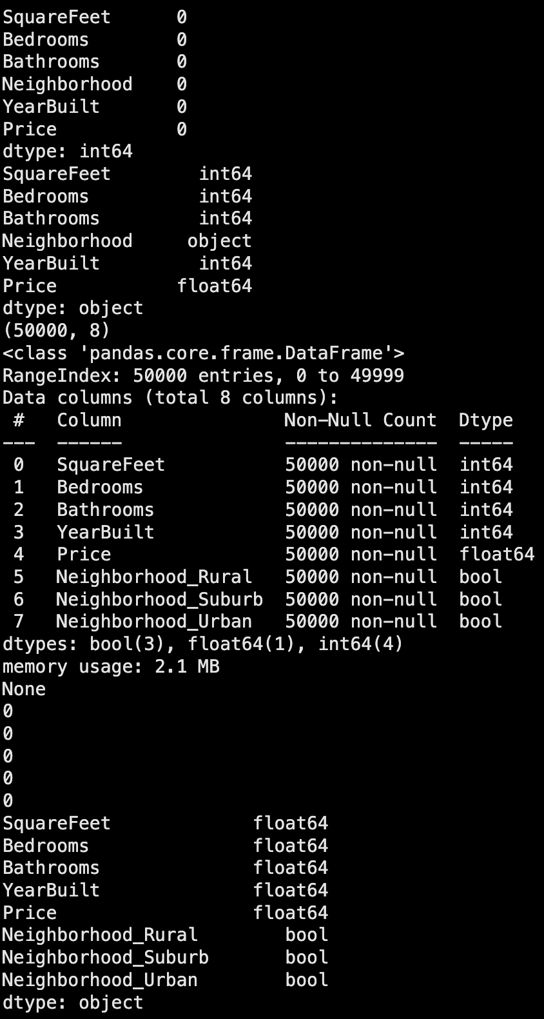Click the YearBuilt float64 line near bottom
This screenshot has height=1019, width=544.
tap(165, 890)
